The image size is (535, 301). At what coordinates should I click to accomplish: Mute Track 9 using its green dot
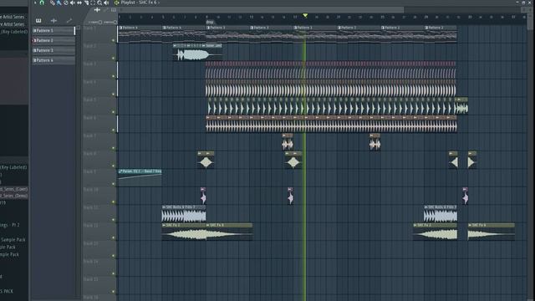(x=114, y=184)
